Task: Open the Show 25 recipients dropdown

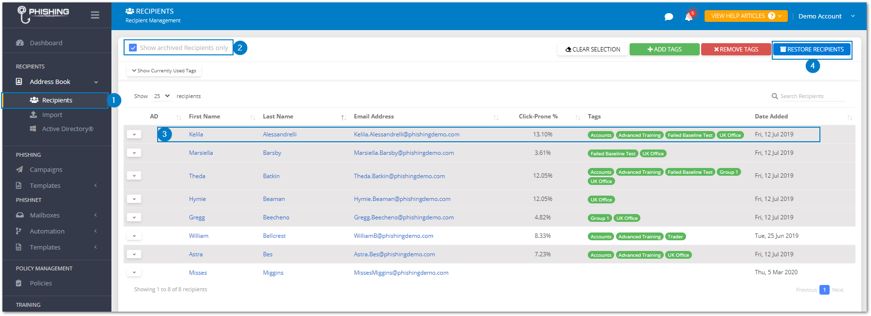Action: (162, 96)
